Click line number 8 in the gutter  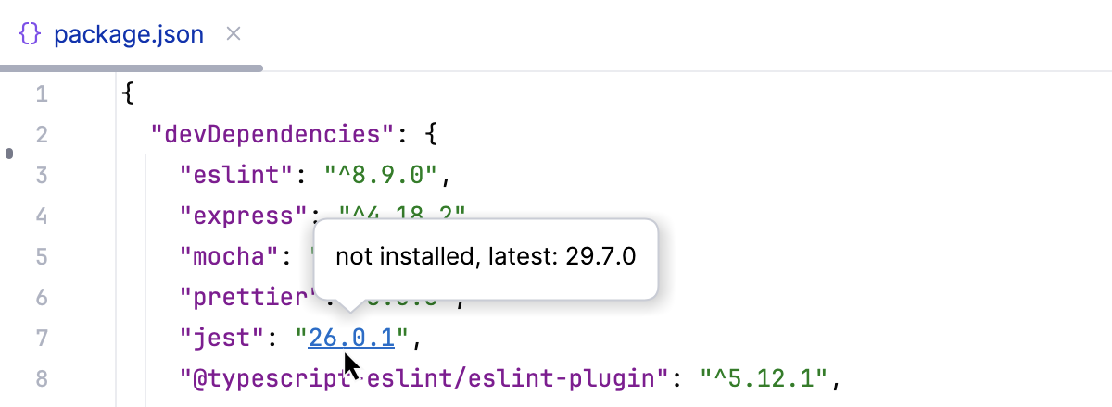[41, 379]
